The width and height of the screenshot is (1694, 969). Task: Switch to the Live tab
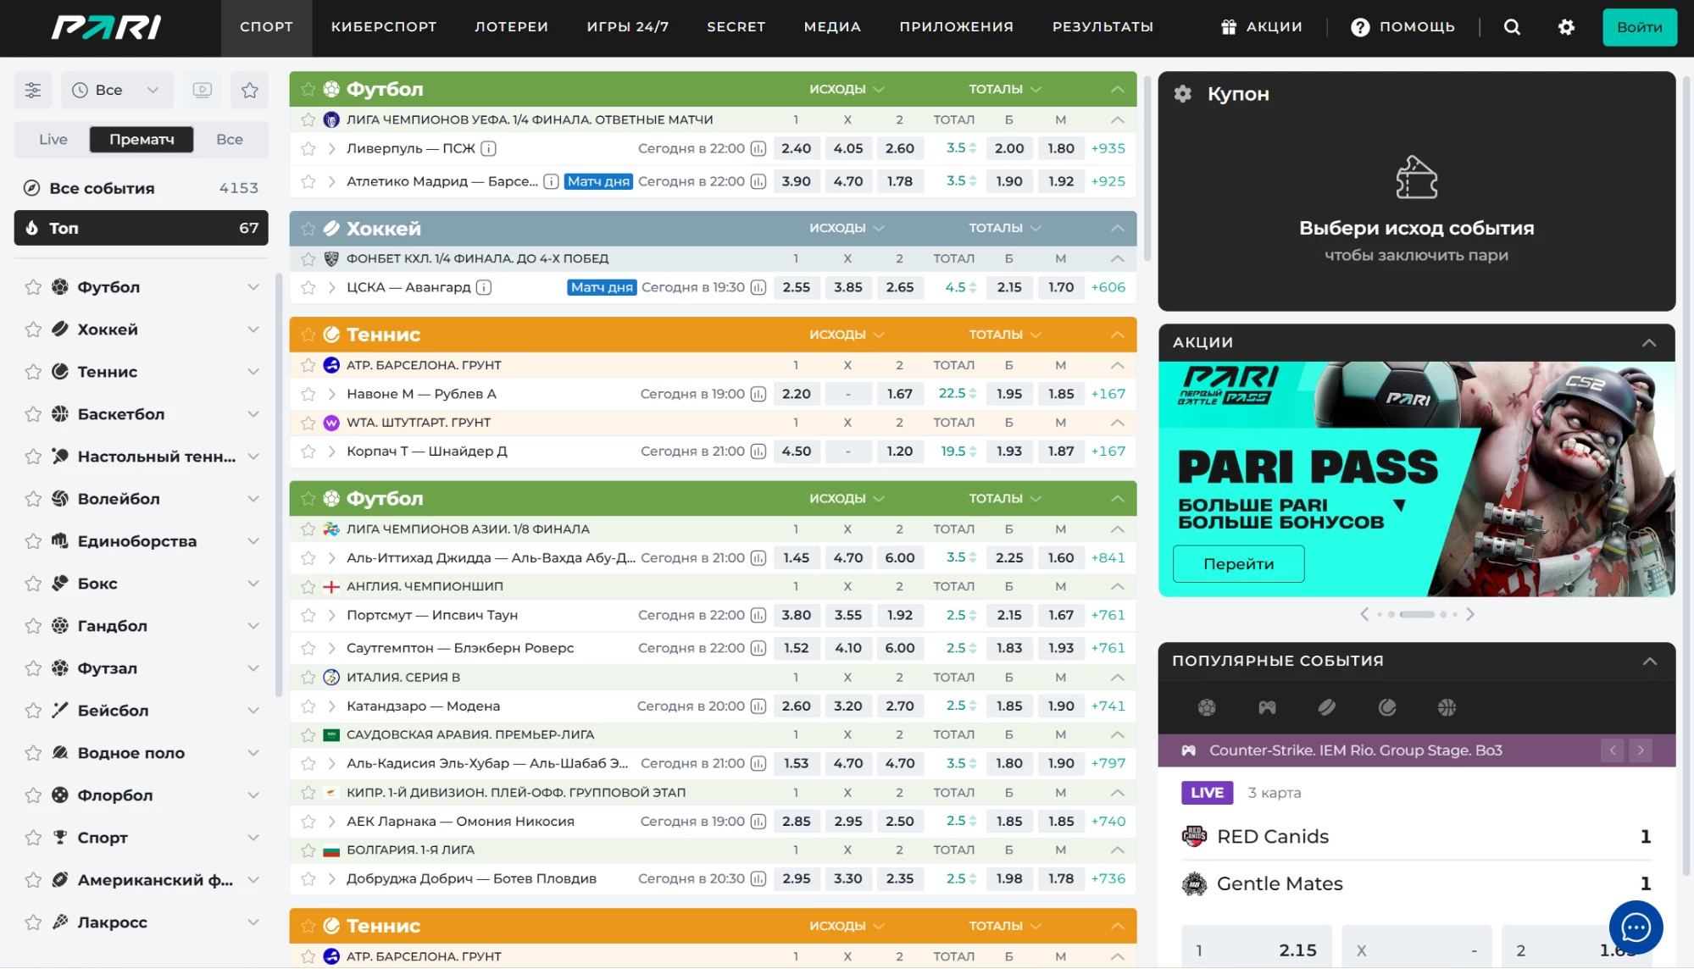coord(53,140)
